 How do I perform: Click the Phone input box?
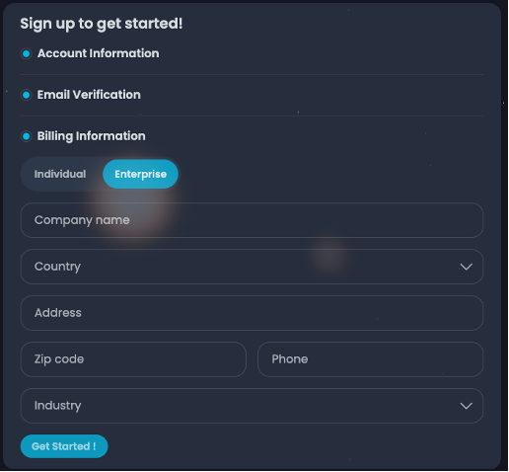371,359
